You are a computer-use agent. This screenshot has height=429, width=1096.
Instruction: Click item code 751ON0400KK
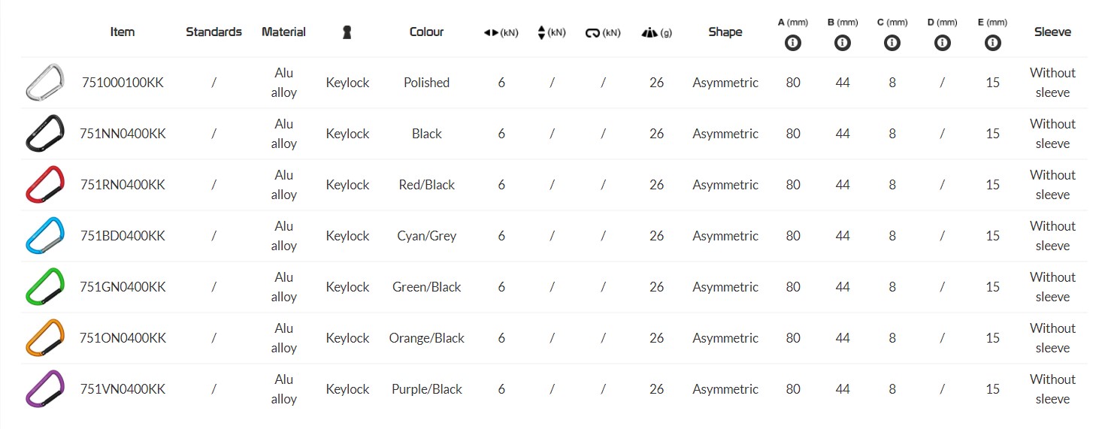point(123,338)
